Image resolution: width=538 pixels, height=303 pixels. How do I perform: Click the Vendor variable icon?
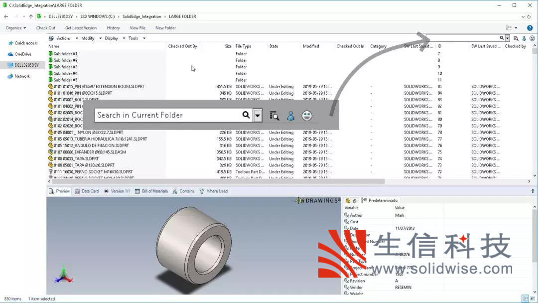347,287
